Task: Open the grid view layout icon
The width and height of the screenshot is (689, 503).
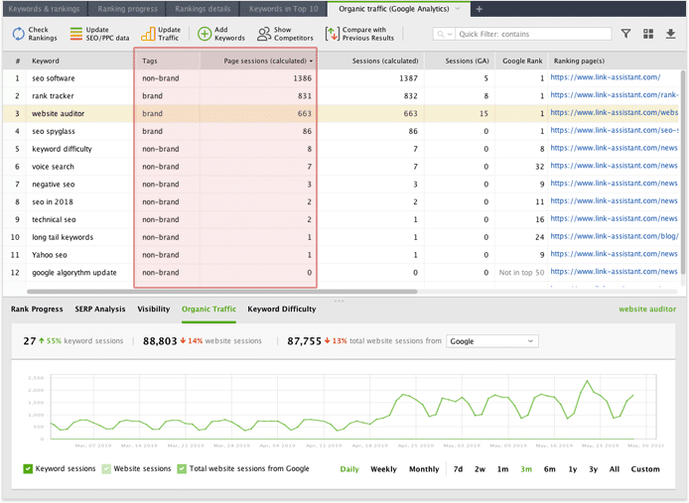Action: pos(648,34)
